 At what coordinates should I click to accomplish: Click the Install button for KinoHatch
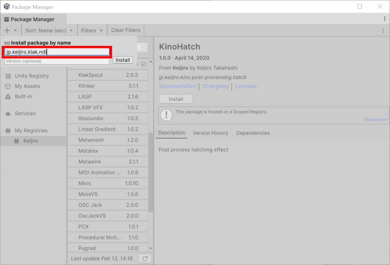pyautogui.click(x=176, y=99)
